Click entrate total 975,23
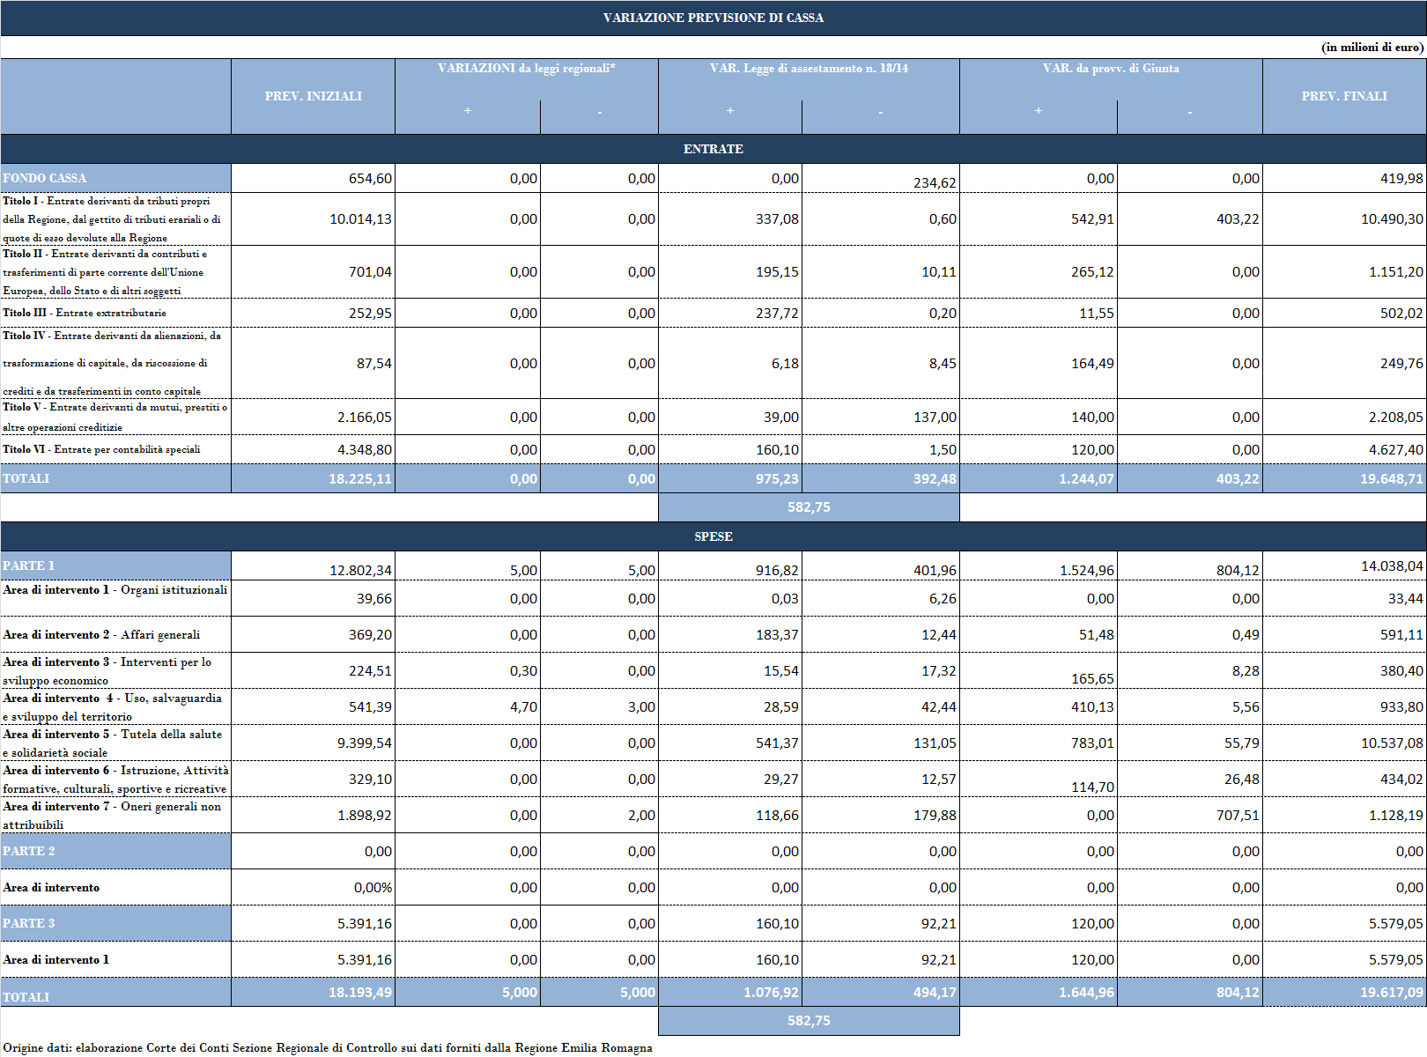The width and height of the screenshot is (1427, 1057). pyautogui.click(x=777, y=478)
